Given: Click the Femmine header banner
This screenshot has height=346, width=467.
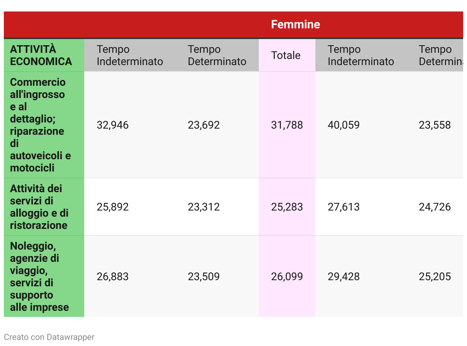Looking at the screenshot, I should (295, 24).
